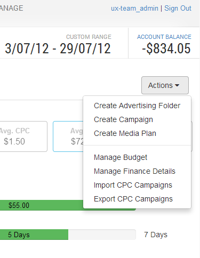Select the highlighted Avg metric box
The height and width of the screenshot is (258, 200).
coord(68,136)
